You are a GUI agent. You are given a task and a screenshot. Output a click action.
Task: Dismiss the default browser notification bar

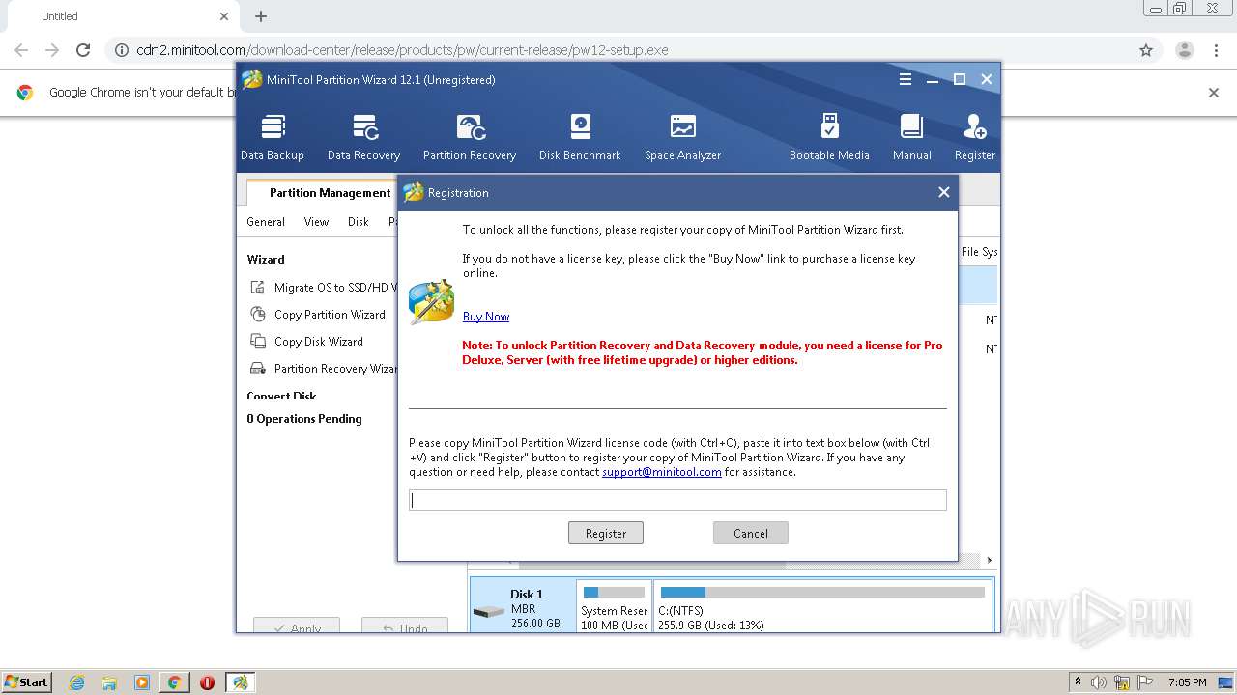coord(1214,93)
